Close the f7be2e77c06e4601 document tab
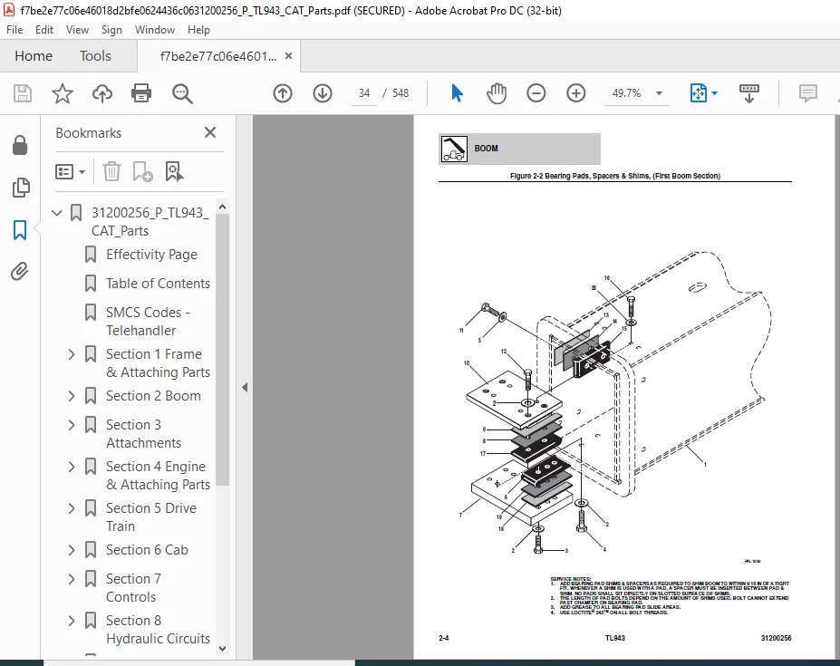The image size is (840, 666). pyautogui.click(x=288, y=55)
